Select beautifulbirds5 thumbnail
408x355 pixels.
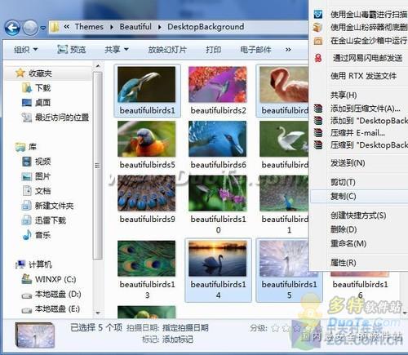tap(147, 144)
